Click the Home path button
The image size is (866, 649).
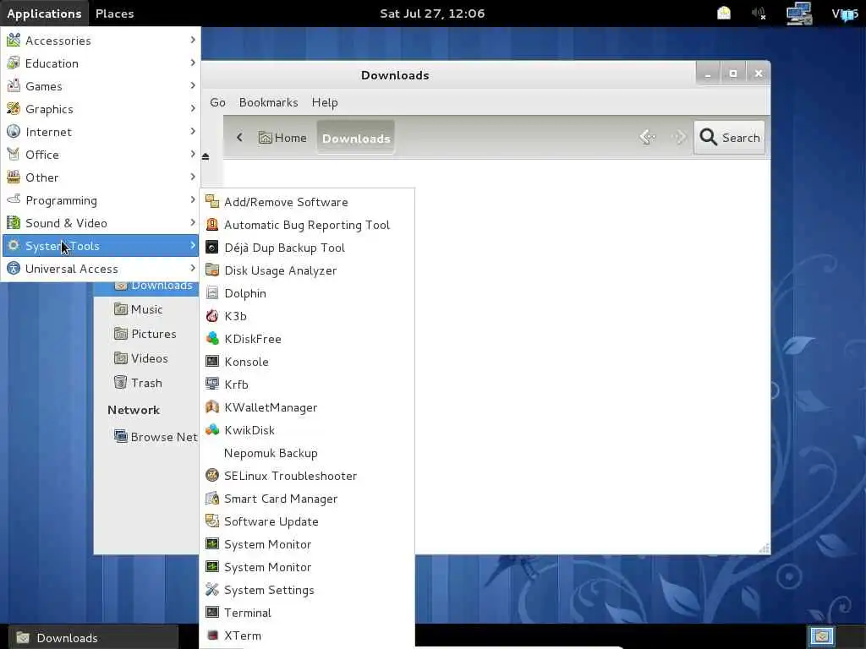tap(282, 138)
